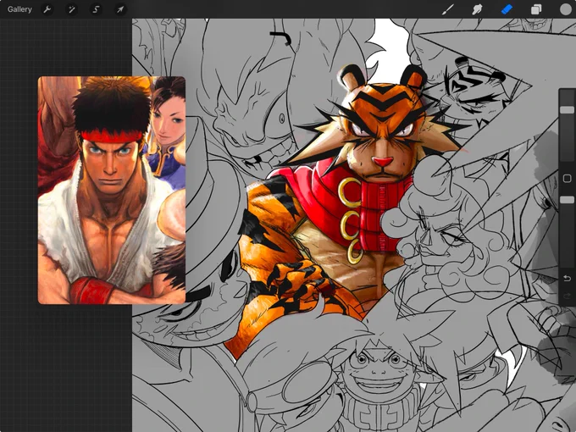The image size is (576, 432).
Task: Select the Smudge finger tool
Action: (x=477, y=9)
